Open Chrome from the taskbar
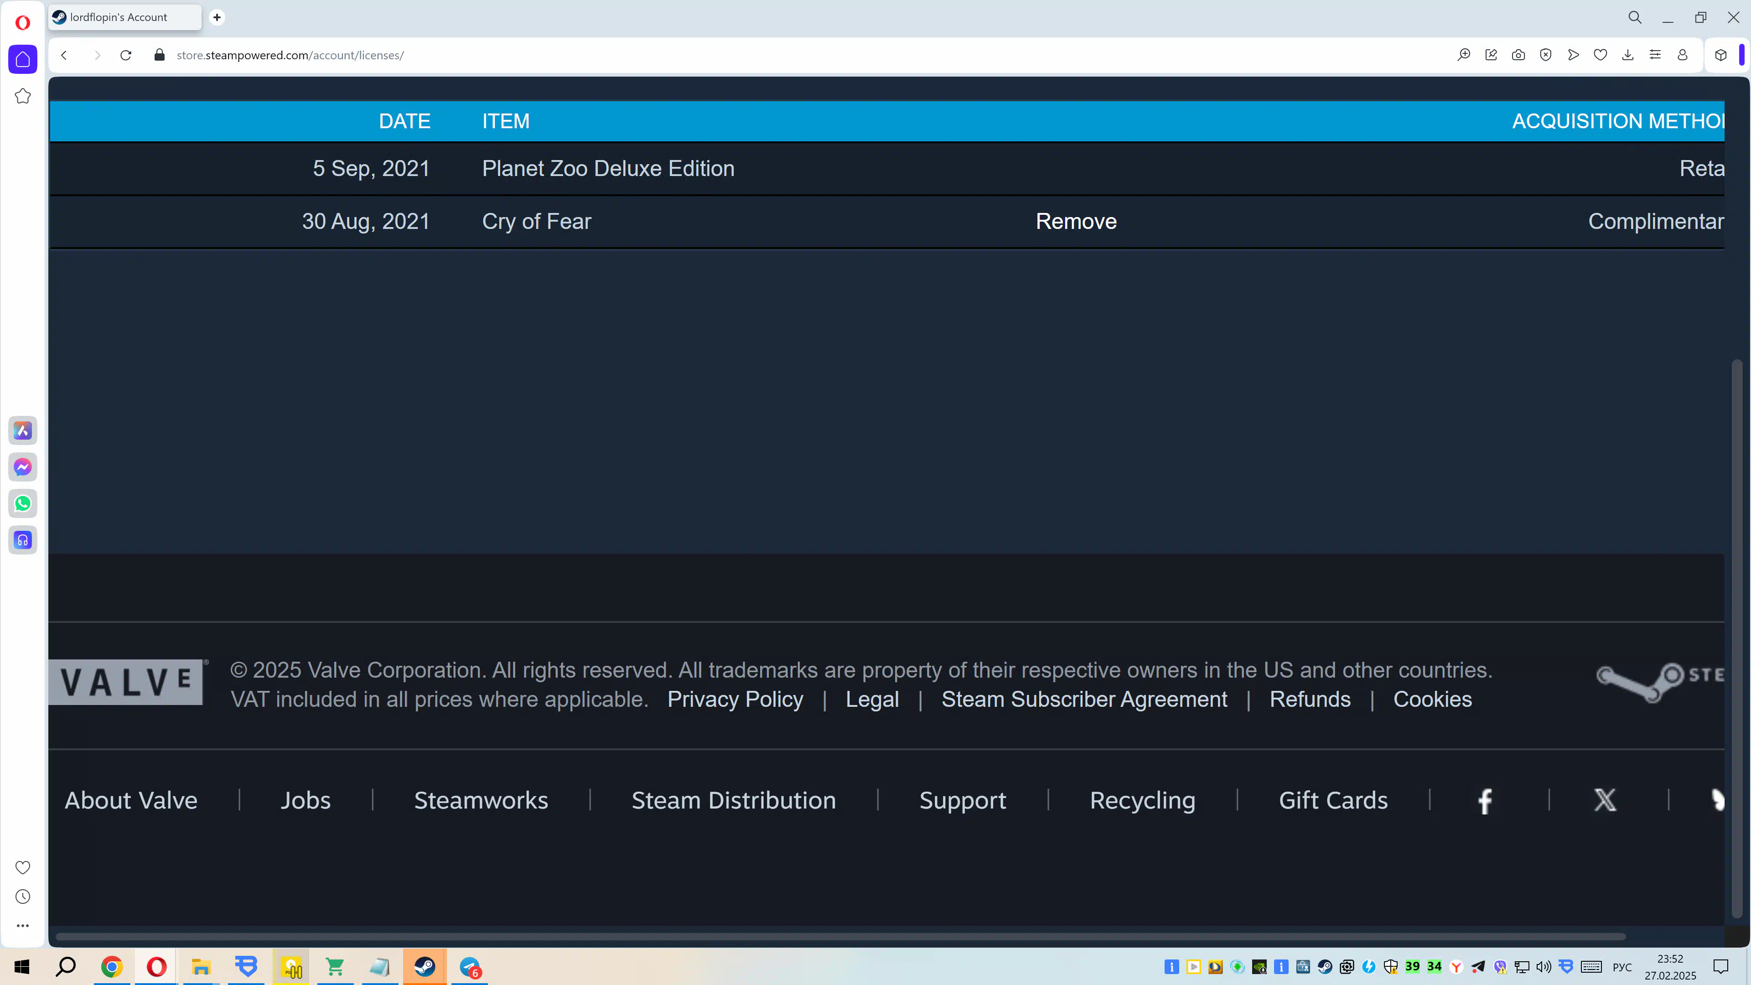The image size is (1751, 985). [111, 967]
